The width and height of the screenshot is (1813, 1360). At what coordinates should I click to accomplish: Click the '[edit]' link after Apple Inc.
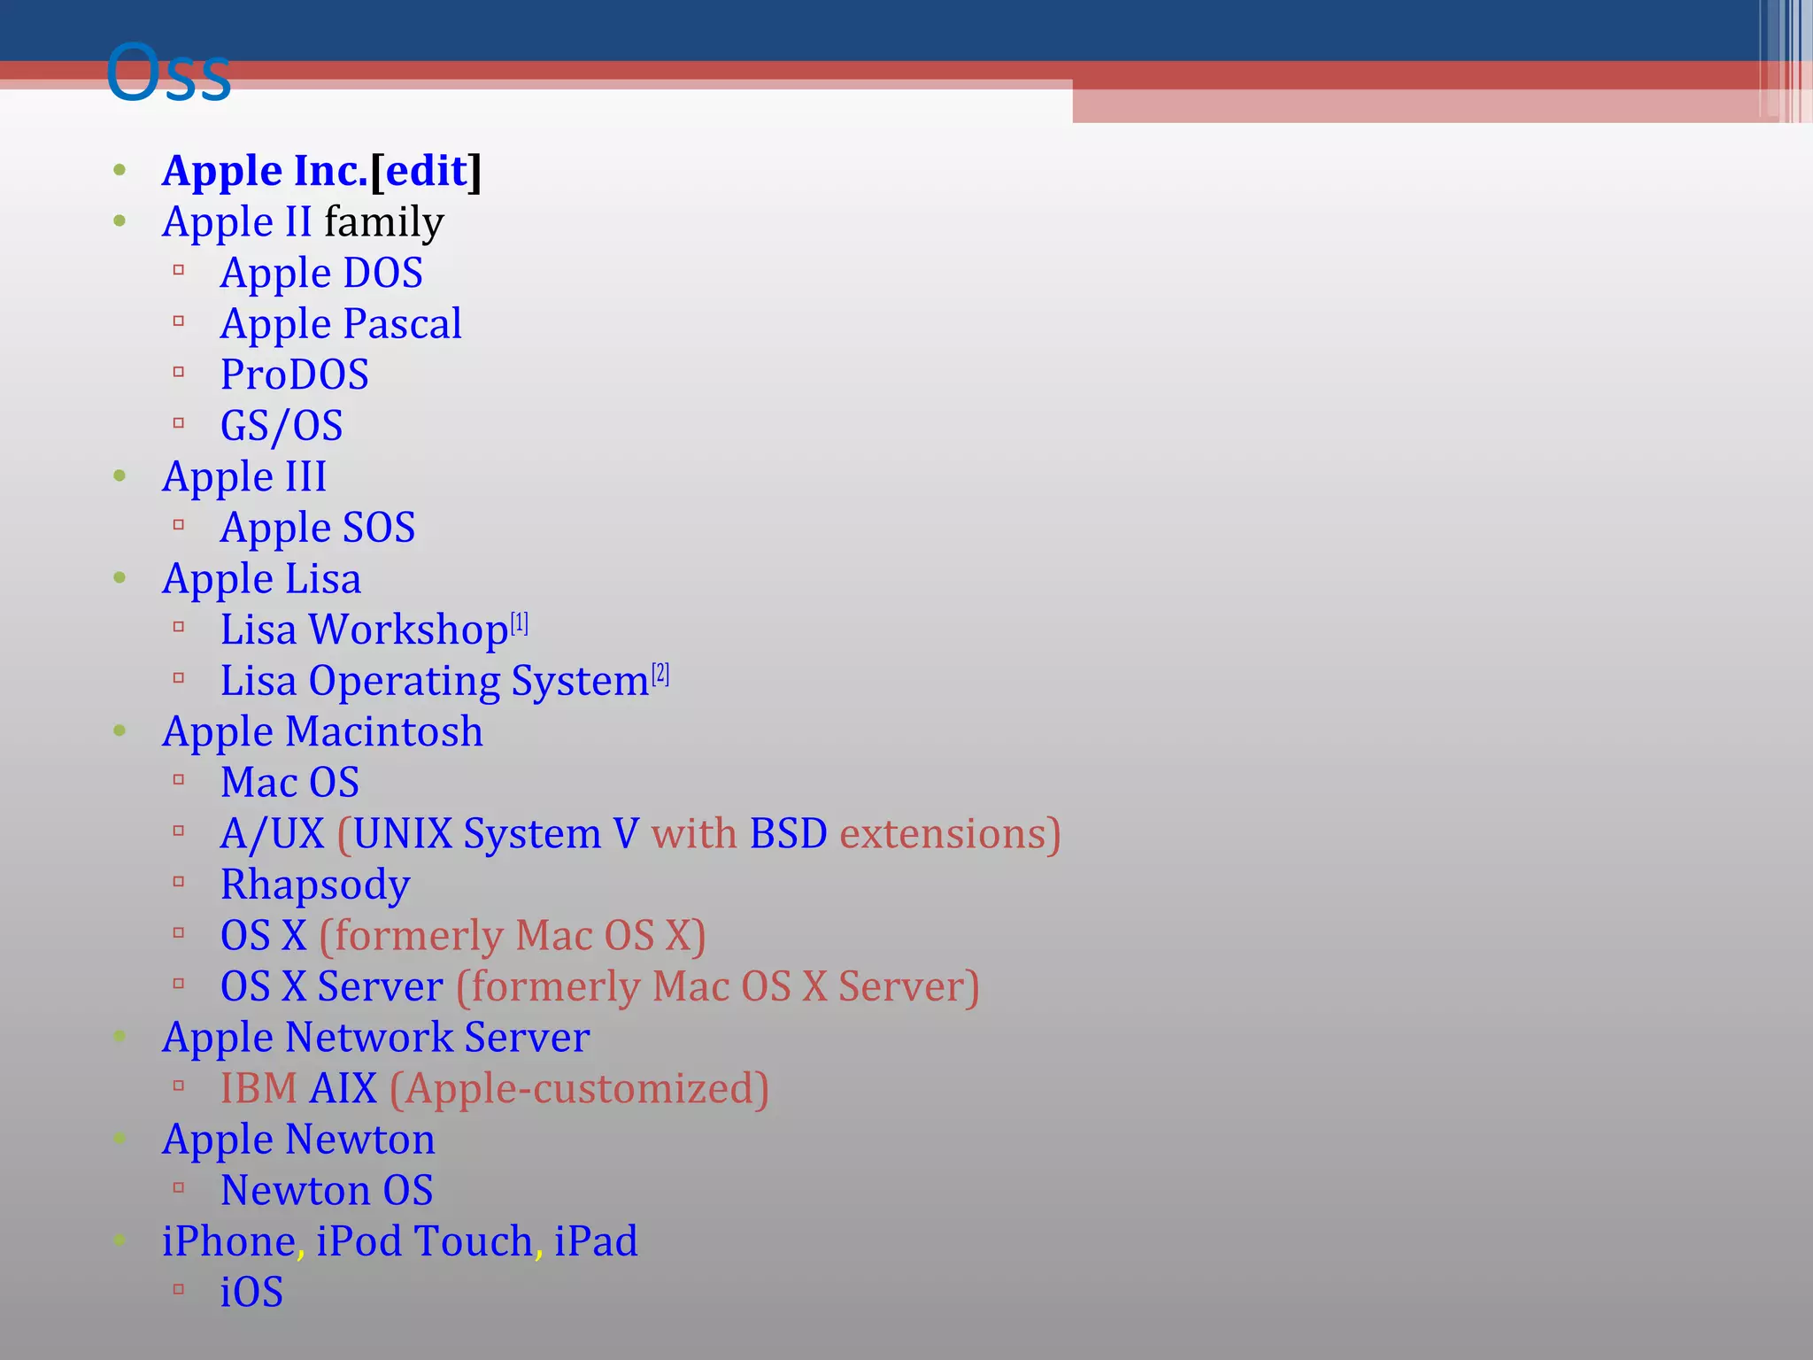point(426,172)
